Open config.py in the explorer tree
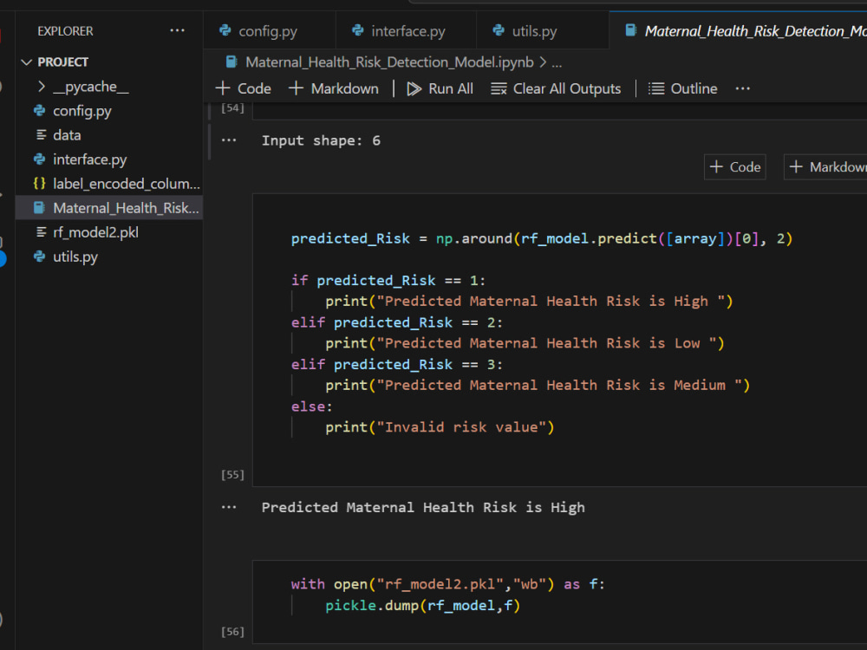The height and width of the screenshot is (650, 867). [x=81, y=111]
